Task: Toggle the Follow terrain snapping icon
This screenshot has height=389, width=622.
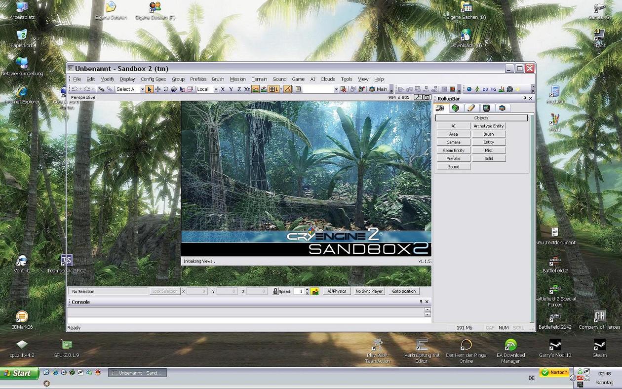Action: pyautogui.click(x=255, y=89)
